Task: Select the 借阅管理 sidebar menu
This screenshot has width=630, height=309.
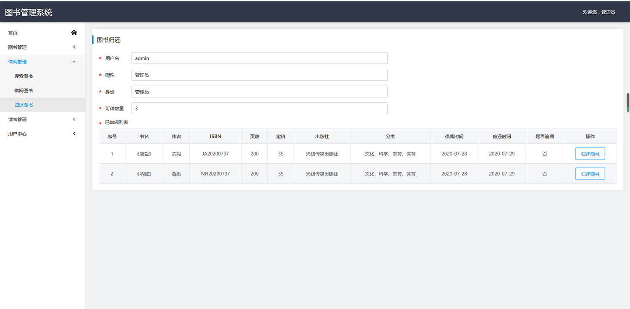Action: click(42, 62)
